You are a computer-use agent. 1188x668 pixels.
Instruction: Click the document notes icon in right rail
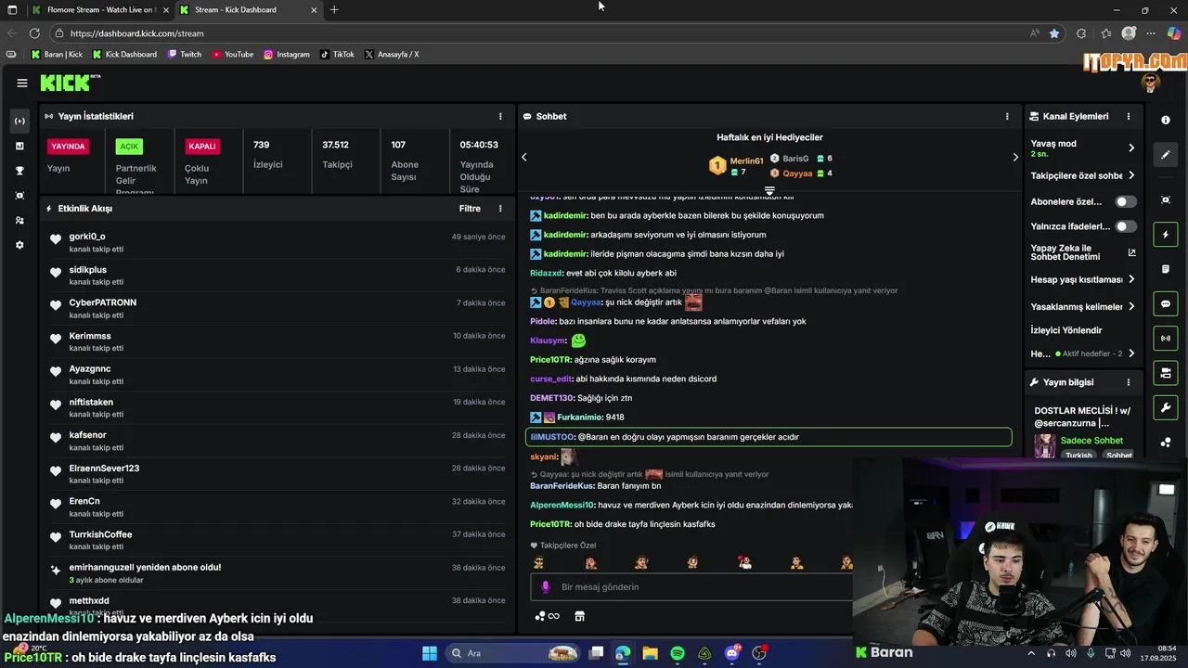[1166, 269]
